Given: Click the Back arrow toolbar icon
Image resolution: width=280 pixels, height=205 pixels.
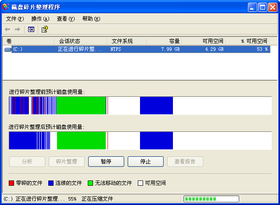Looking at the screenshot, I should pyautogui.click(x=7, y=29).
